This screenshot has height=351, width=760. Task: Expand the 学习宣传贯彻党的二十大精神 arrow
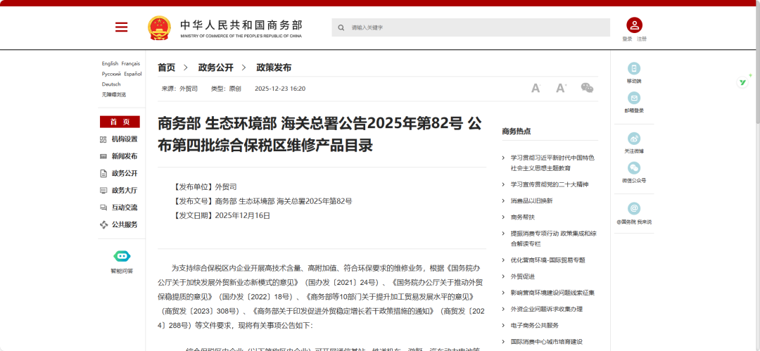click(504, 184)
